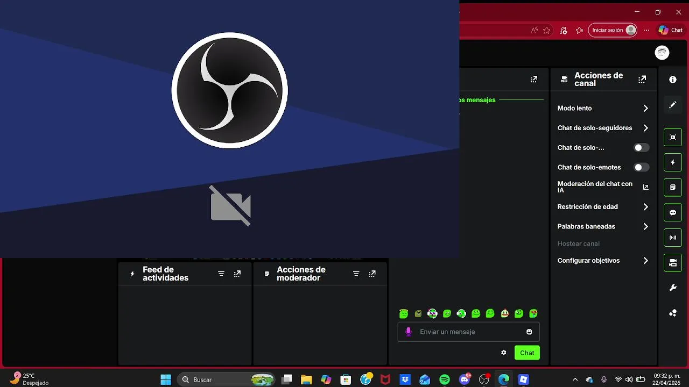Enable Chat de solo-emotes toggle

coord(641,167)
